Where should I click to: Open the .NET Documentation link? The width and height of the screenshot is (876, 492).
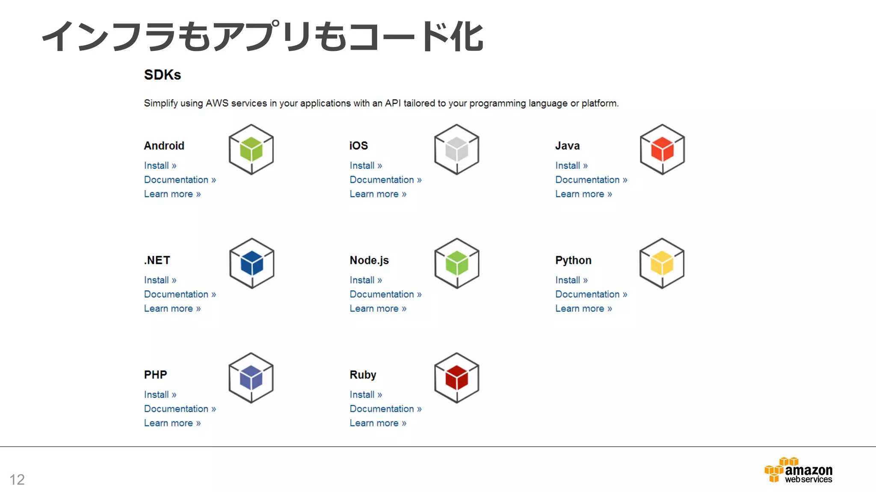[x=180, y=294]
